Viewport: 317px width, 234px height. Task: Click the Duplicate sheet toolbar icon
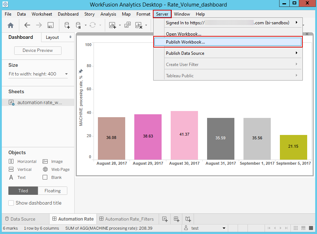tap(127, 25)
